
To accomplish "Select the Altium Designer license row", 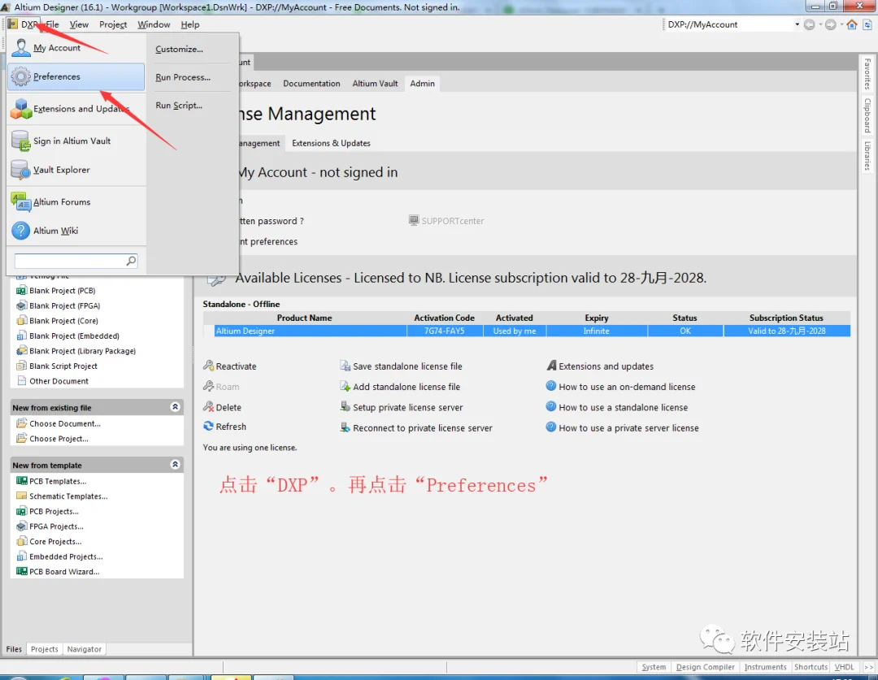I will [x=532, y=331].
